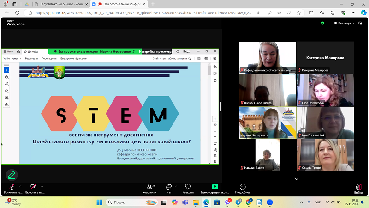The width and height of the screenshot is (369, 208).
Task: Add page to favorites star icon
Action: tap(298, 13)
